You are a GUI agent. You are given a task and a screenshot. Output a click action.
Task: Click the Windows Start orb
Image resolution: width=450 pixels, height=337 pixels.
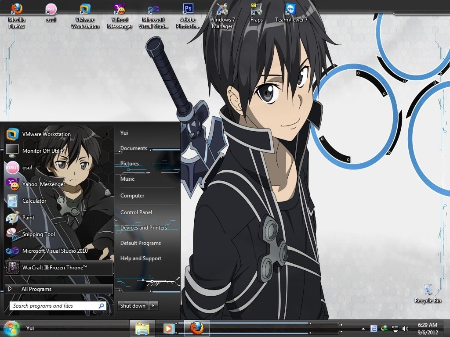(11, 328)
